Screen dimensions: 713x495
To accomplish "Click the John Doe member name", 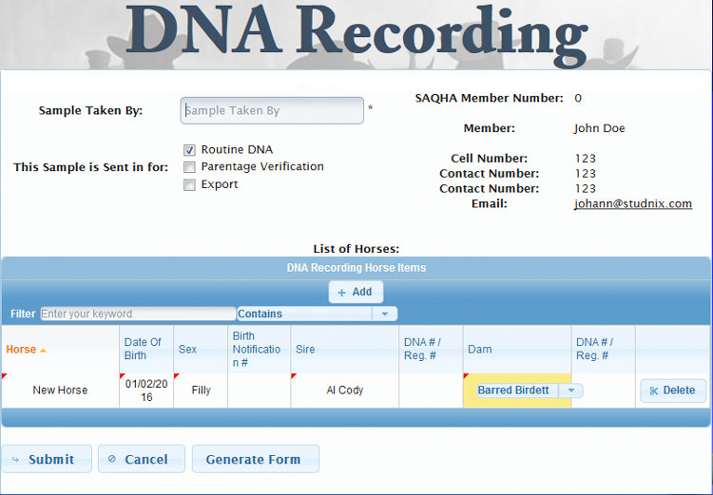I will tap(599, 128).
